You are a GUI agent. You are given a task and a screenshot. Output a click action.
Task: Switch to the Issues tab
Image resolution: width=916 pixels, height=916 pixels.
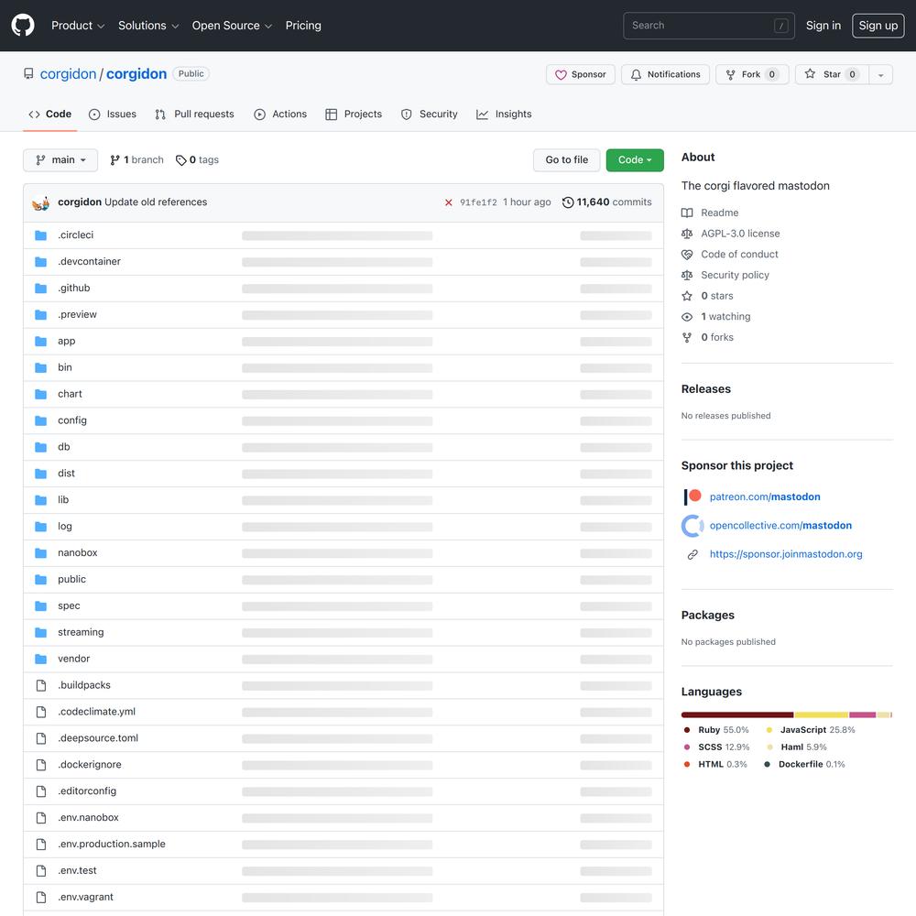112,114
